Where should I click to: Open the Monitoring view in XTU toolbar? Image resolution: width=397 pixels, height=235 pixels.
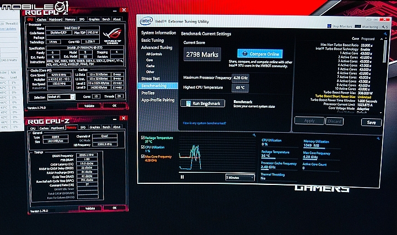coord(366,26)
